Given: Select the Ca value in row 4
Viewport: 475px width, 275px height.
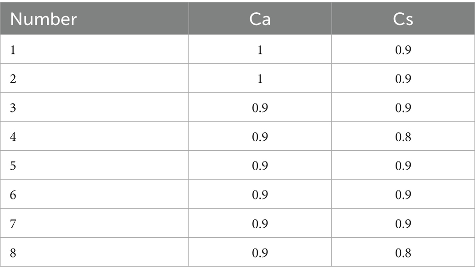Looking at the screenshot, I should click(x=260, y=137).
